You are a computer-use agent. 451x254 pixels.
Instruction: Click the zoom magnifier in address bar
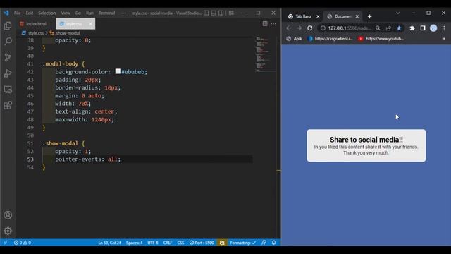pyautogui.click(x=378, y=28)
